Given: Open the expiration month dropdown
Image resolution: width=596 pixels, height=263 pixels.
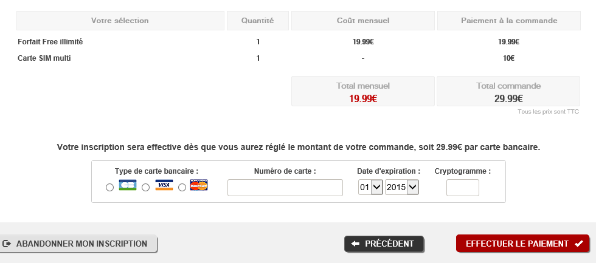Looking at the screenshot, I should 370,188.
